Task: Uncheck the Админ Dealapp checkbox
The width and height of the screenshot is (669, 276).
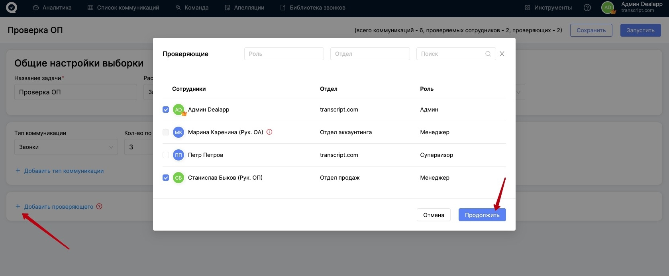Action: (166, 110)
